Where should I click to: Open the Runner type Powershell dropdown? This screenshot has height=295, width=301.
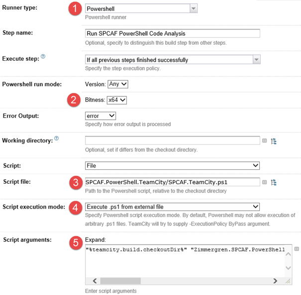click(194, 8)
